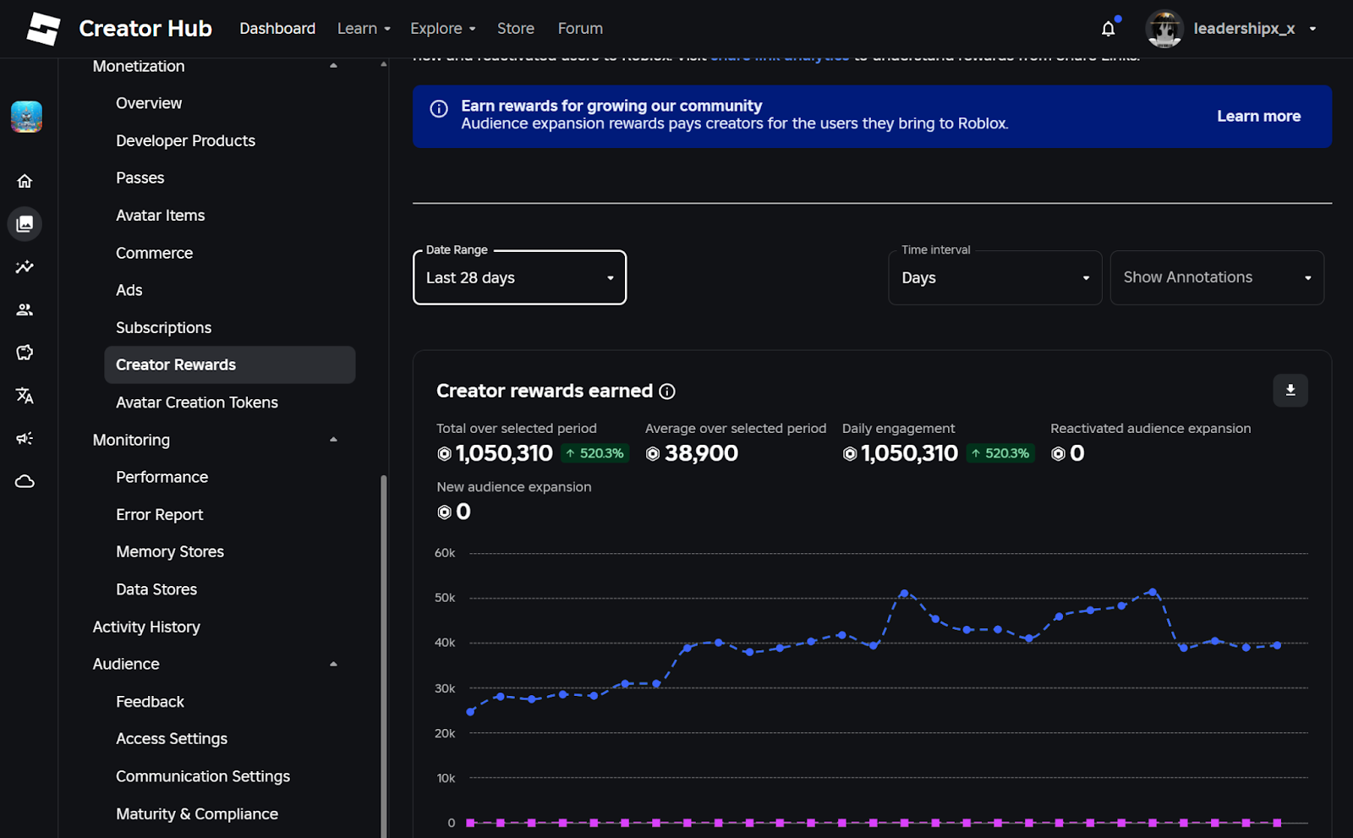The width and height of the screenshot is (1353, 838).
Task: Select the Creations (gallery) sidebar icon
Action: point(25,223)
